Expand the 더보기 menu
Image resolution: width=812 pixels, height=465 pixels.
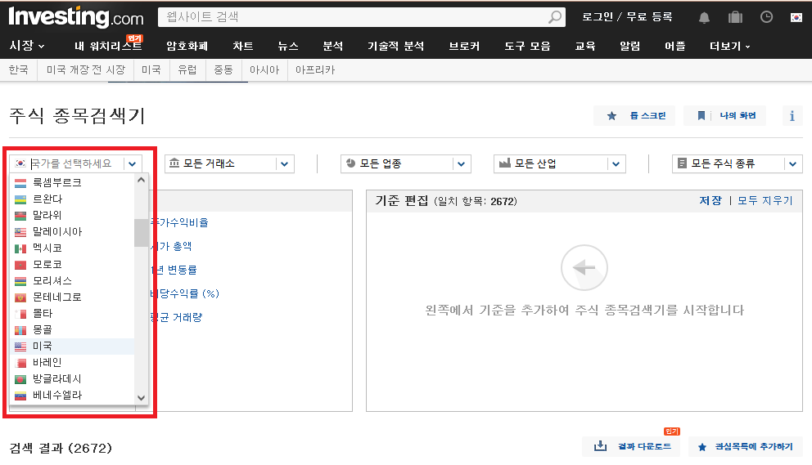(729, 46)
